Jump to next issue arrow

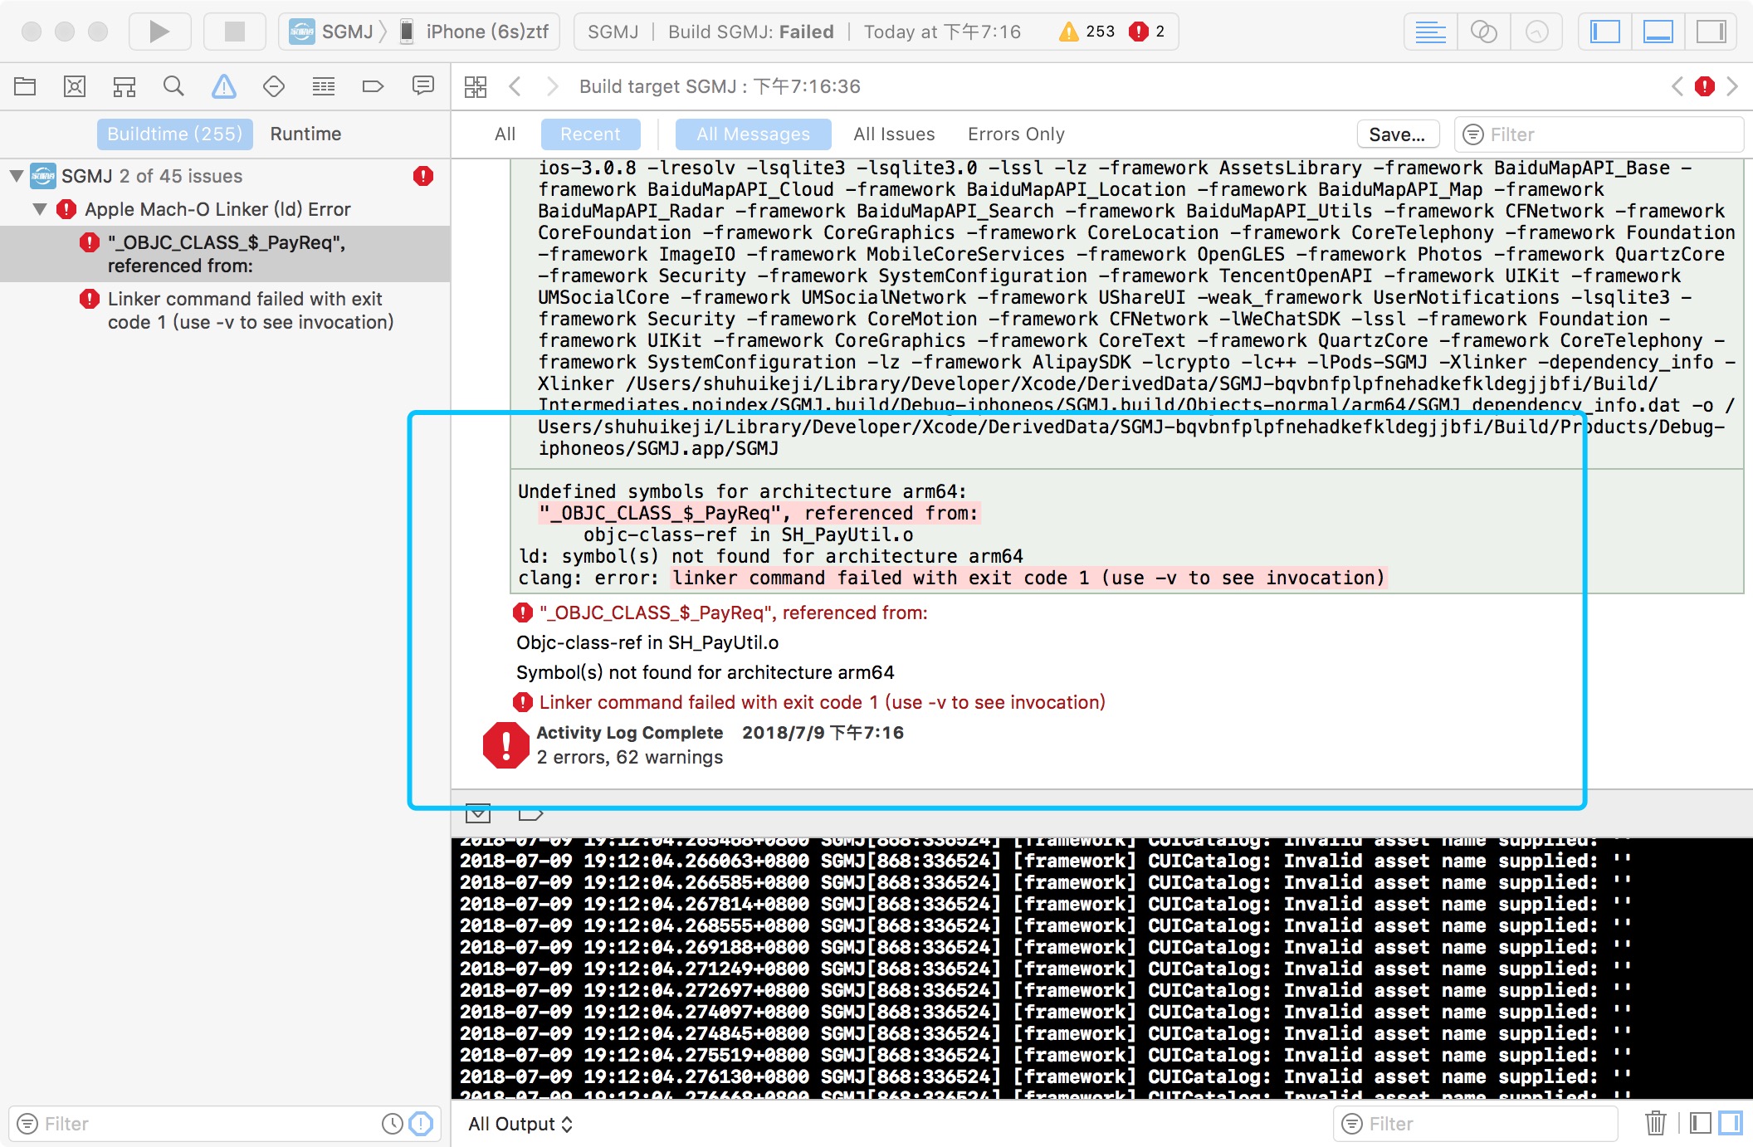[1732, 86]
